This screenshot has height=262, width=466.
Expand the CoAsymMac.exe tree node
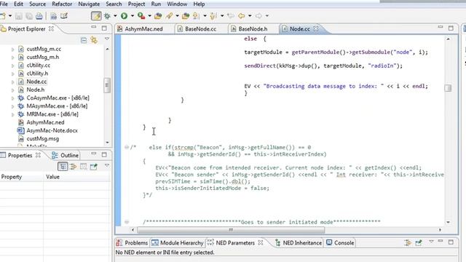tap(13, 98)
